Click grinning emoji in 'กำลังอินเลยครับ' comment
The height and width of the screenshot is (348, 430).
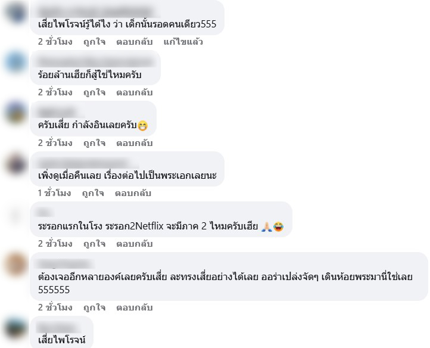pyautogui.click(x=142, y=126)
